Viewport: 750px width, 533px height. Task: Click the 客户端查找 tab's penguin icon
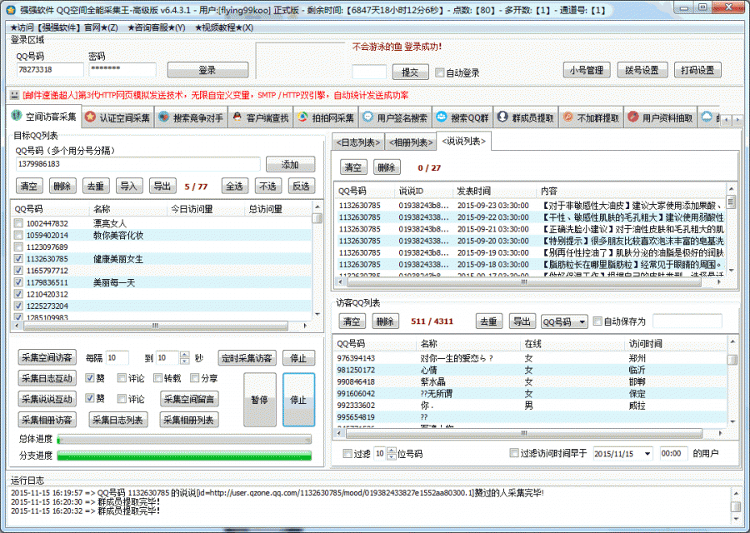tap(237, 117)
